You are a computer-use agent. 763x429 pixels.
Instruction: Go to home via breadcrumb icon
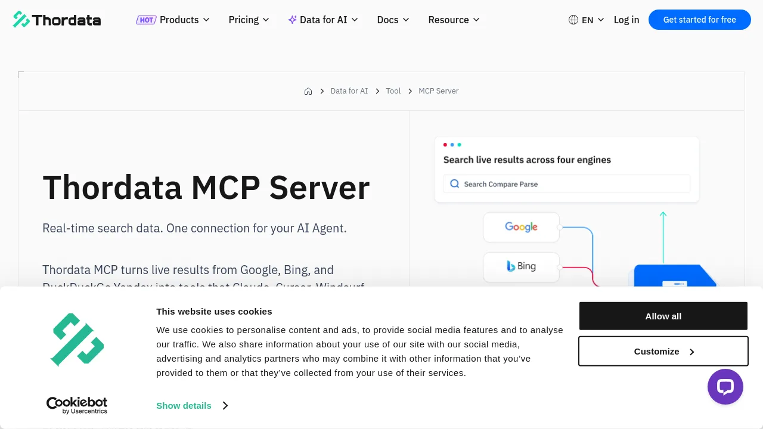(x=308, y=91)
